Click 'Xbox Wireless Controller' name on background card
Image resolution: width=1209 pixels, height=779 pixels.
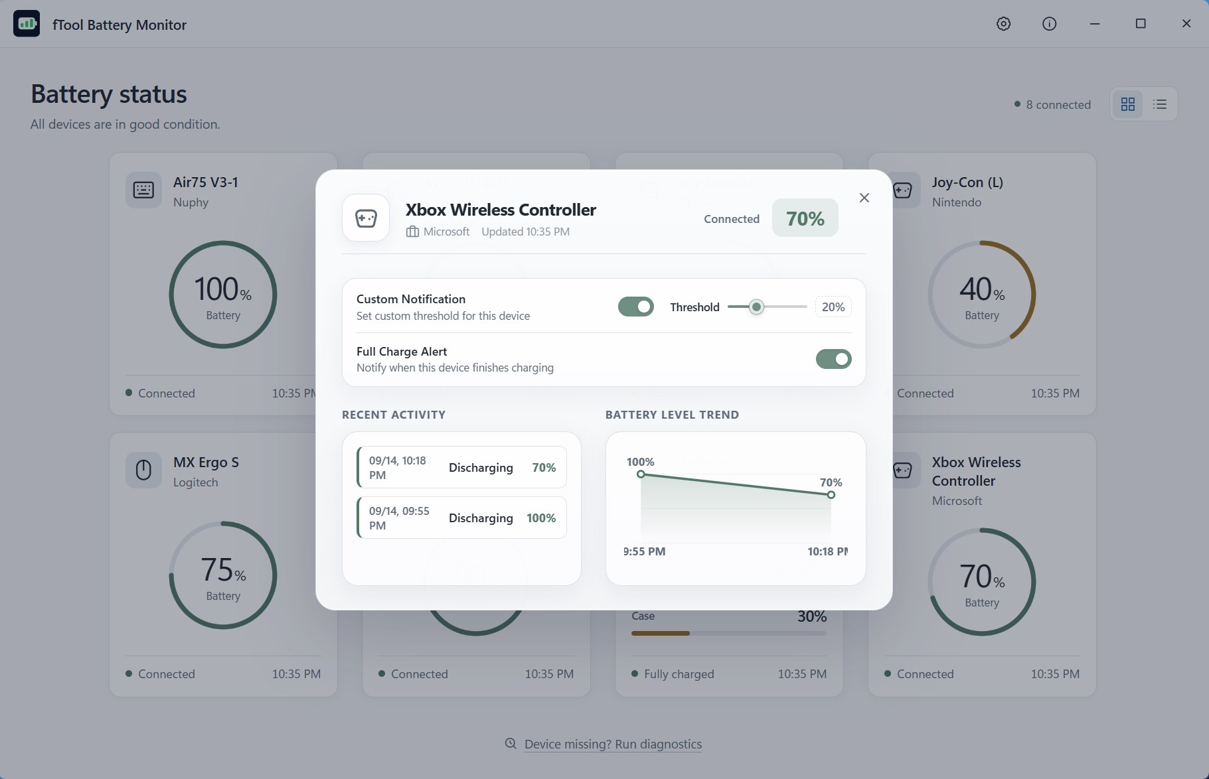(977, 471)
